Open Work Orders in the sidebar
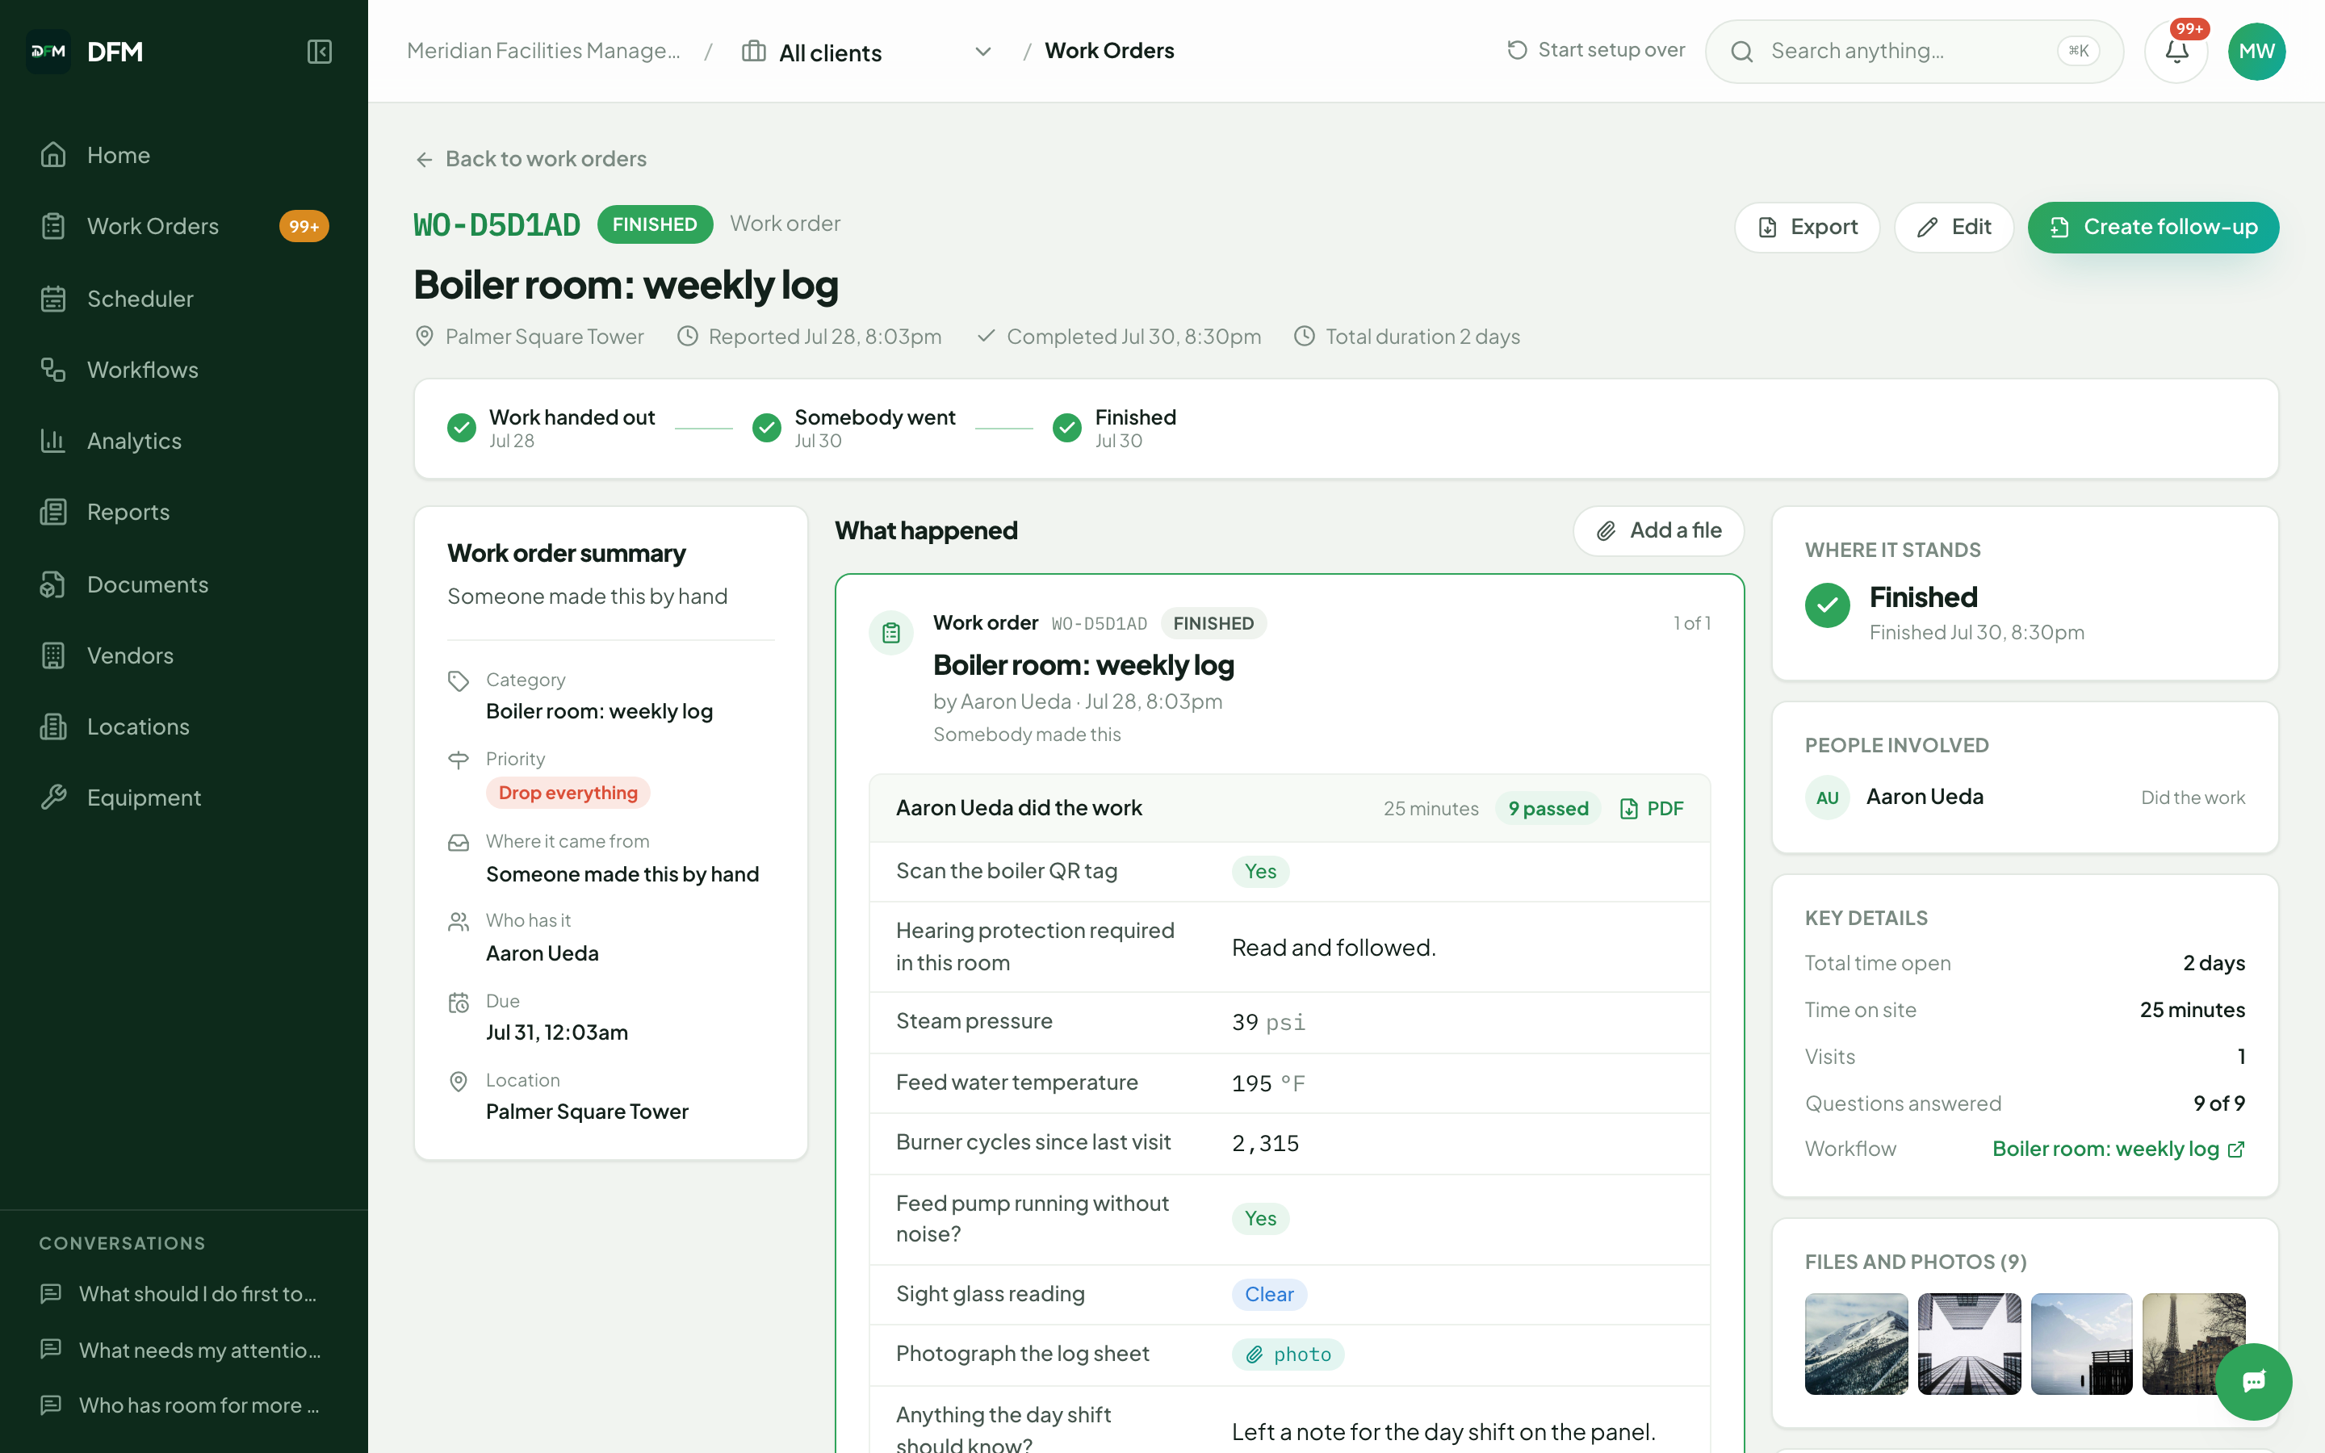This screenshot has height=1453, width=2325. click(x=183, y=226)
